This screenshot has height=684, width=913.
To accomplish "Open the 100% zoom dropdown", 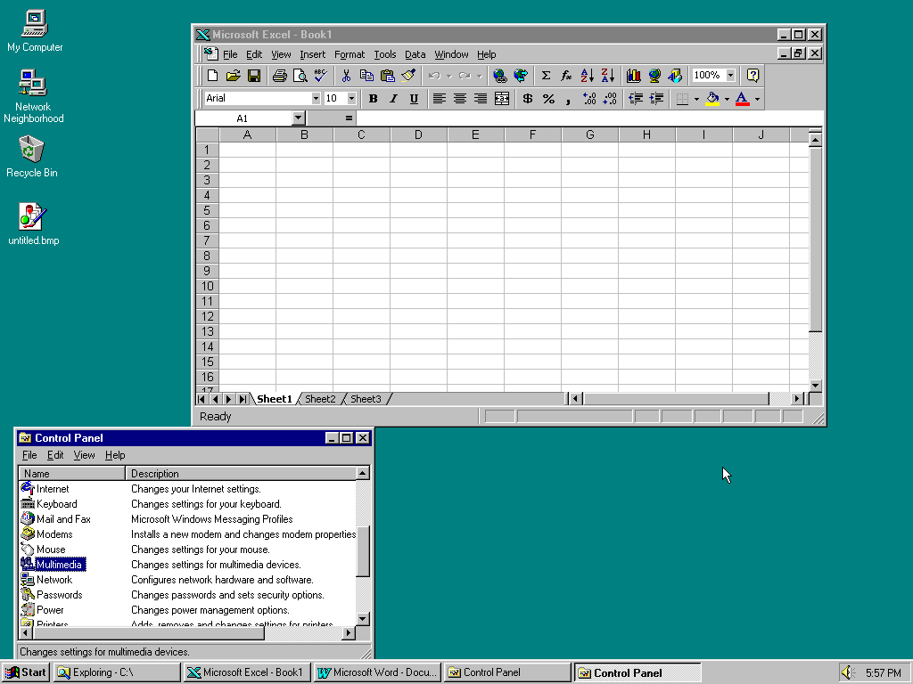I will pyautogui.click(x=731, y=75).
